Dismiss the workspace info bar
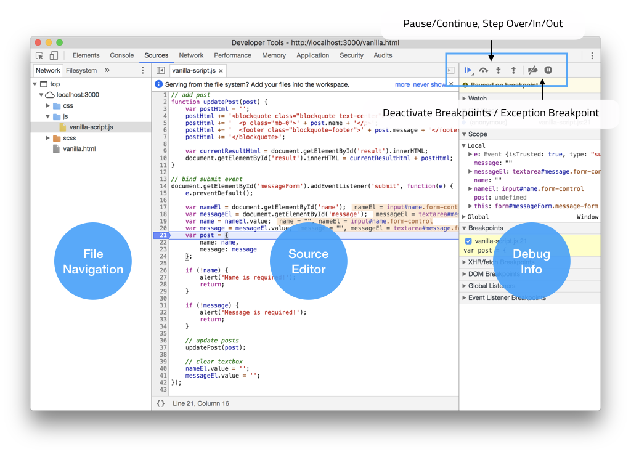 pyautogui.click(x=451, y=84)
